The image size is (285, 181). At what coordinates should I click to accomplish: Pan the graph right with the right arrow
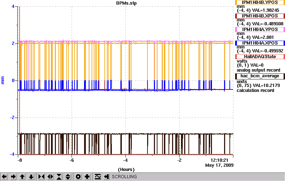coord(13,177)
